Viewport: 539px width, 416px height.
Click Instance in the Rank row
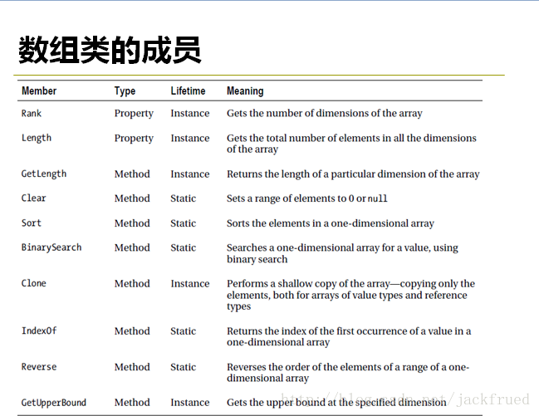(x=190, y=113)
